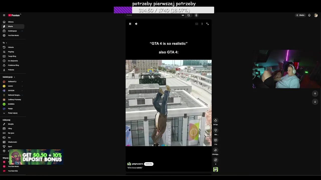
Task: Browse Sport category
Action: (x=13, y=146)
